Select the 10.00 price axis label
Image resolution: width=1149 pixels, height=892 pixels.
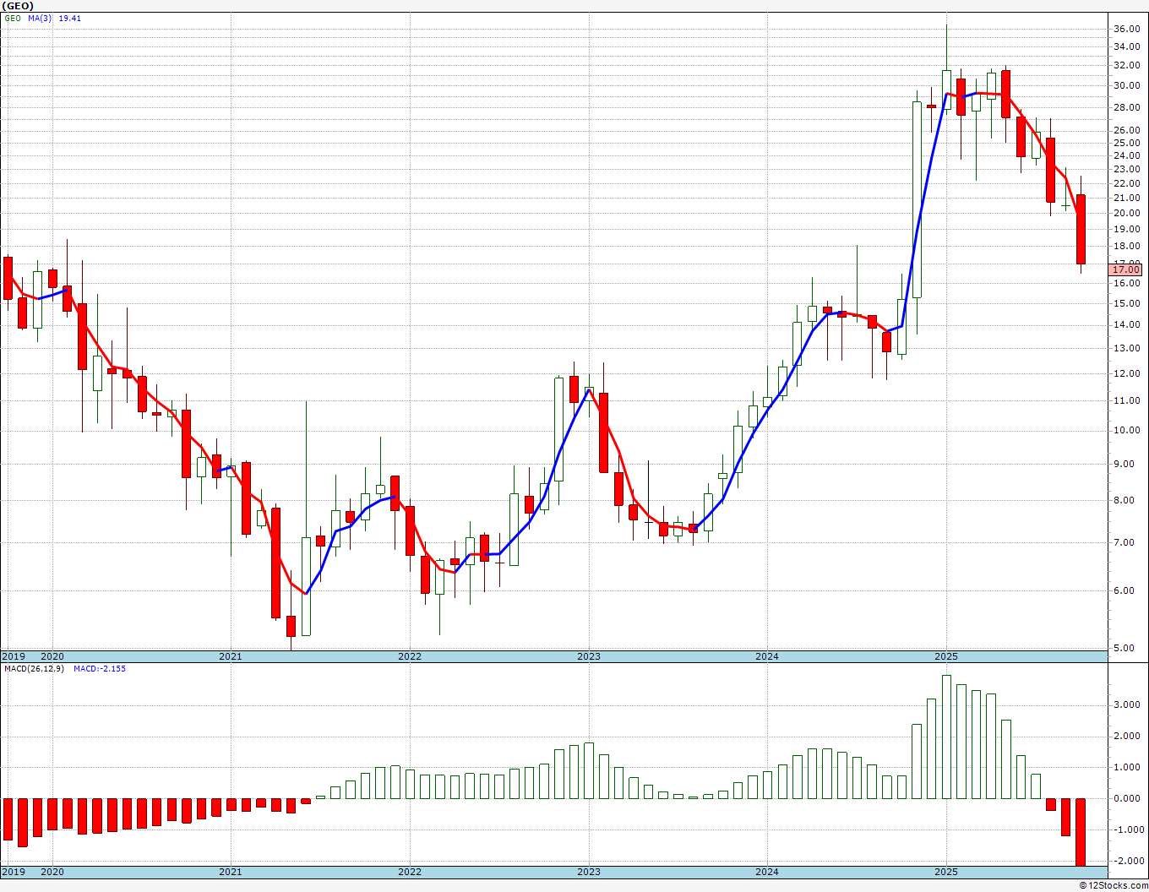coord(1126,430)
